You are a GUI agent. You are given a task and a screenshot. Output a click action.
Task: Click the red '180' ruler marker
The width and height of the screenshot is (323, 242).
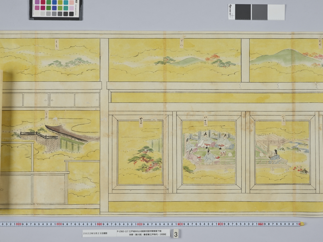point(220,224)
